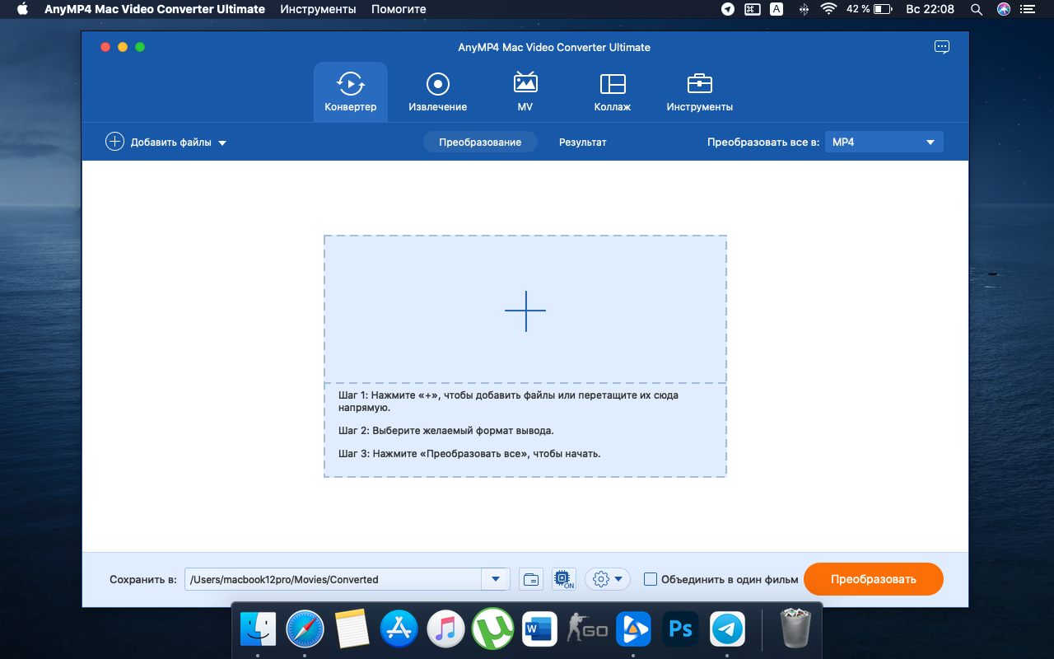Open the MV tab
Viewport: 1054px width, 659px height.
tap(525, 92)
